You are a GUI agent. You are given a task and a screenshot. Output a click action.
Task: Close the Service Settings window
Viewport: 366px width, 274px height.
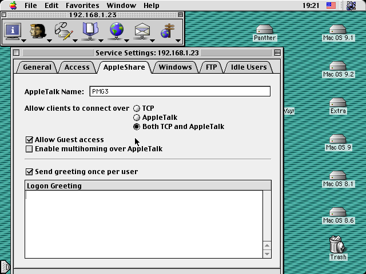click(x=17, y=53)
